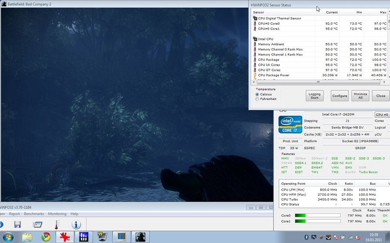Image resolution: width=390 pixels, height=243 pixels.
Task: Click the Min column header
Action: coord(351,12)
